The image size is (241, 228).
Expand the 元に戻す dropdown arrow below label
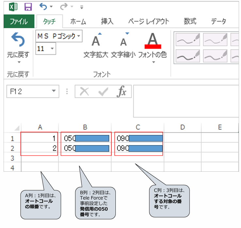(19, 62)
